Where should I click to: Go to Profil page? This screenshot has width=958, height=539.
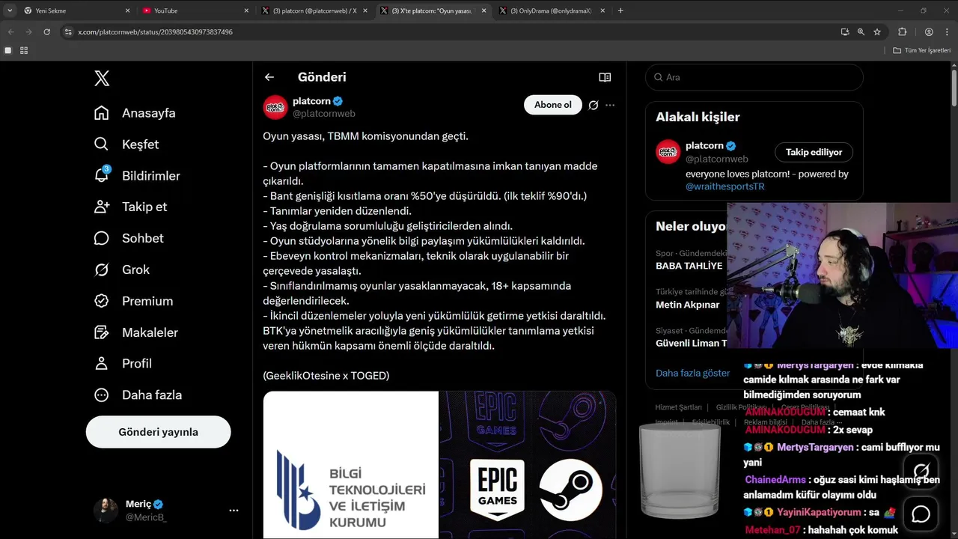point(123,363)
